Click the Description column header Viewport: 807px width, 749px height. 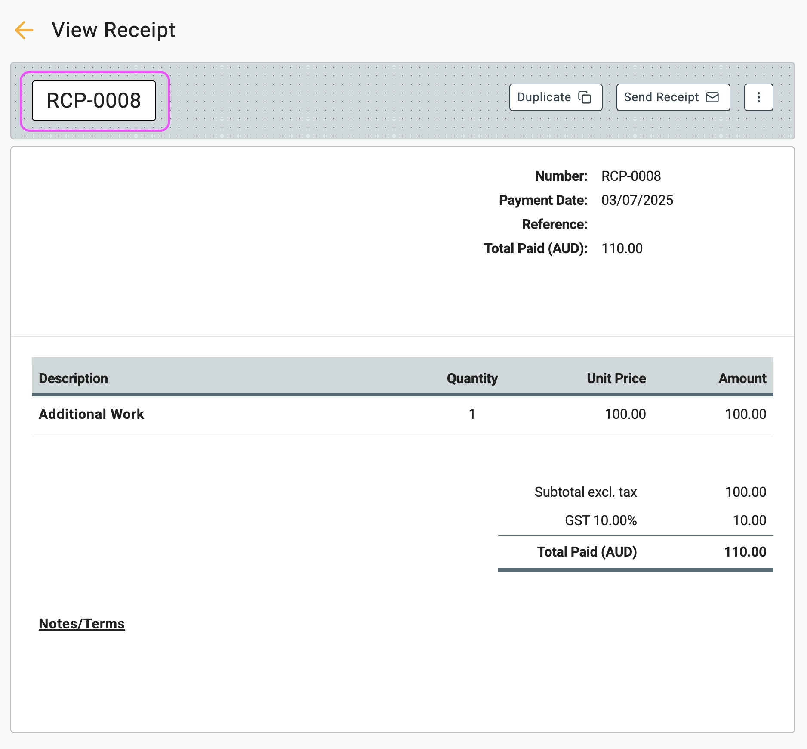(74, 378)
